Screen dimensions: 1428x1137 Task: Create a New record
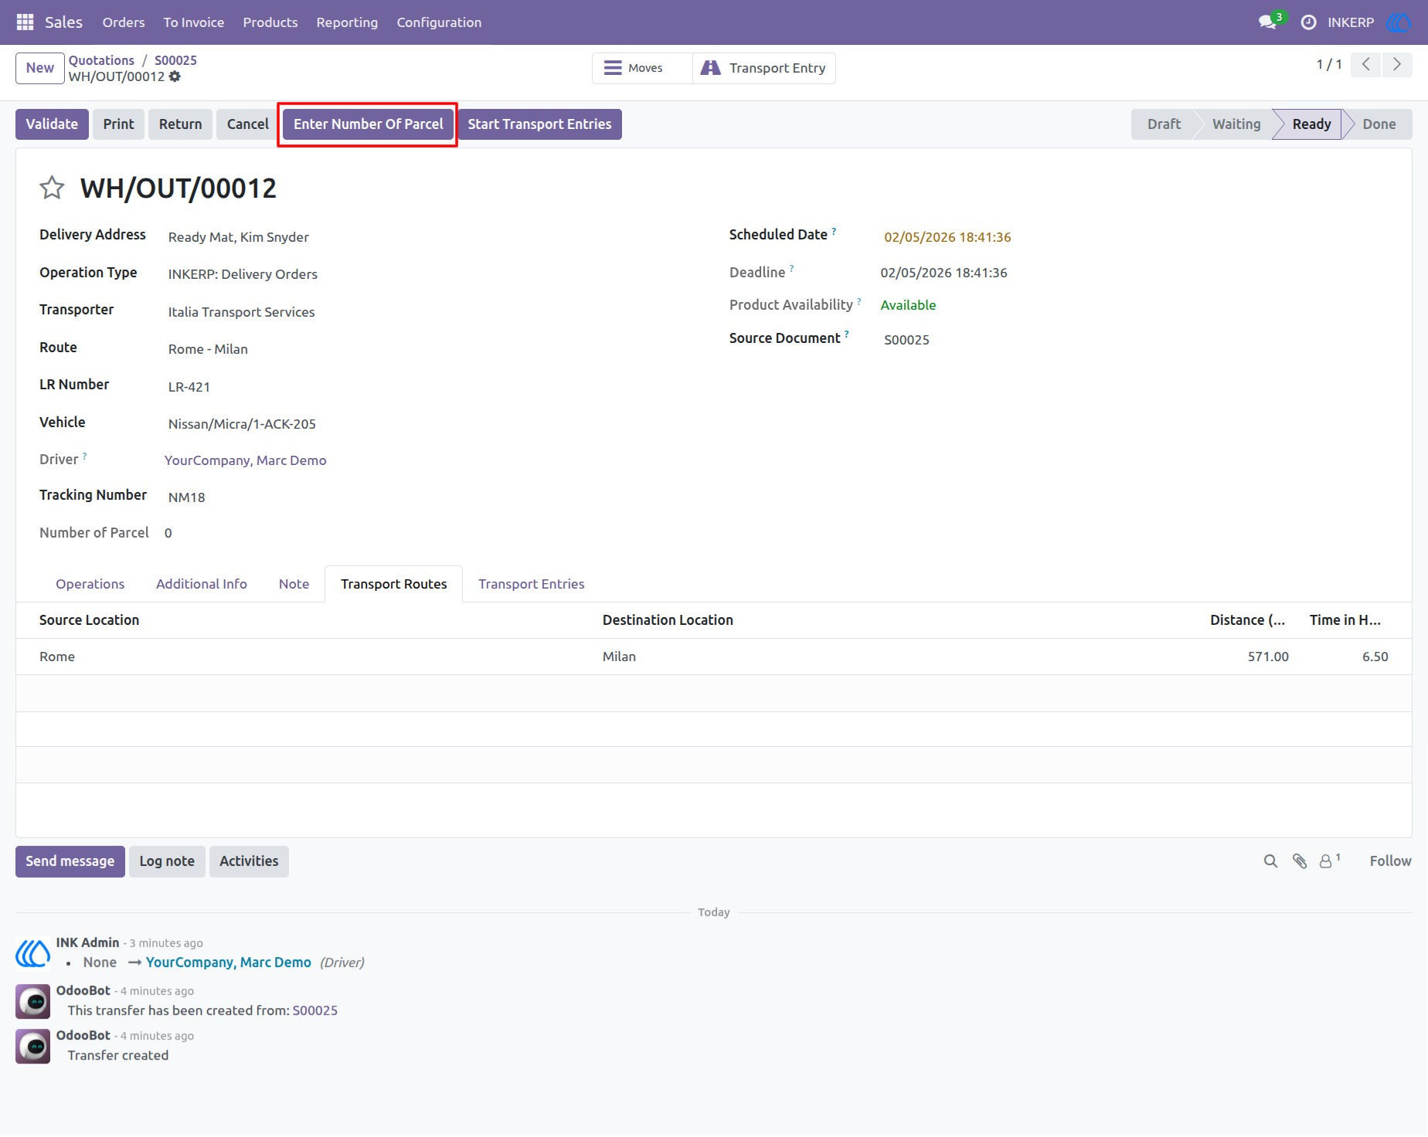(40, 68)
